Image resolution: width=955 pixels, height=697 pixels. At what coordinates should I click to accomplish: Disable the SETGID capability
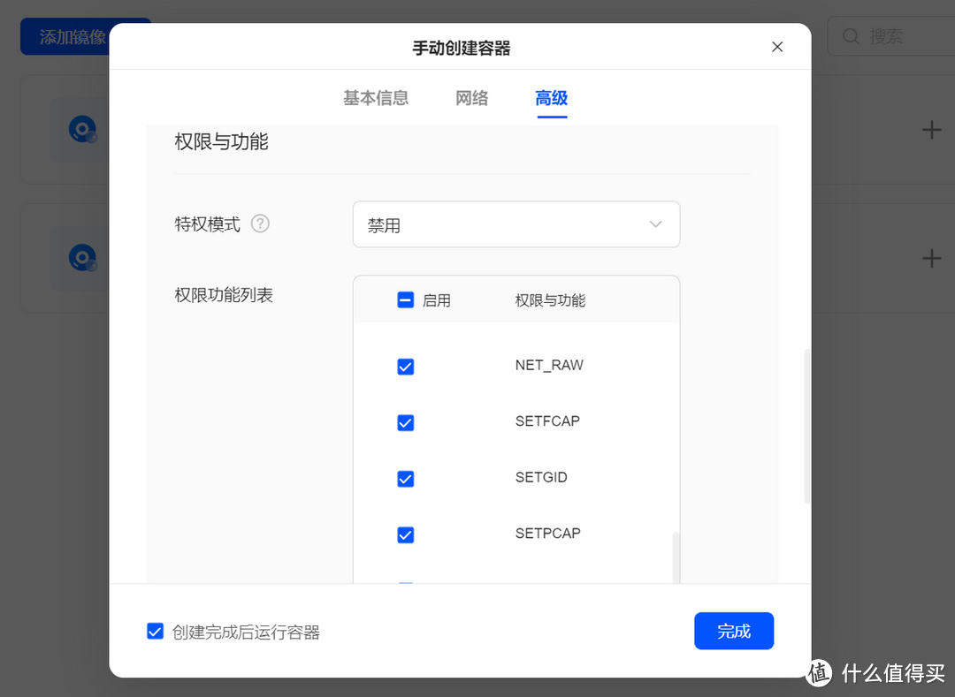point(405,479)
